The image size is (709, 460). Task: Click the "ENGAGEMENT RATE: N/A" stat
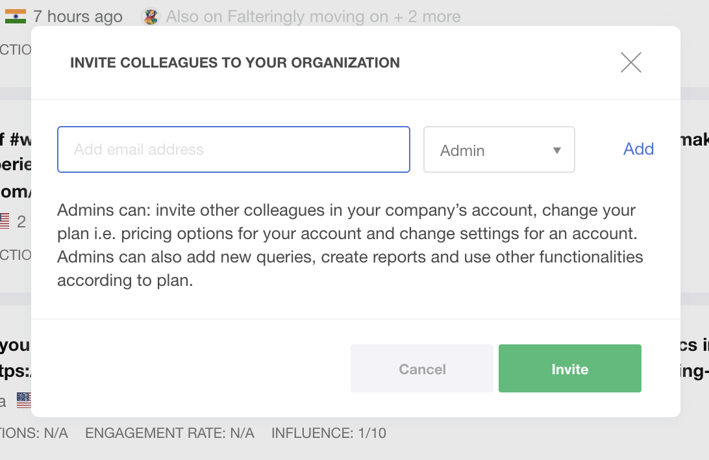pos(169,433)
